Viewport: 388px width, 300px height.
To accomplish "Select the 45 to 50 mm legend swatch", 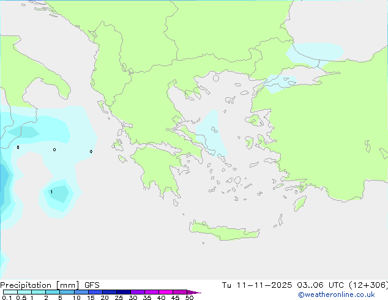I will (x=180, y=292).
